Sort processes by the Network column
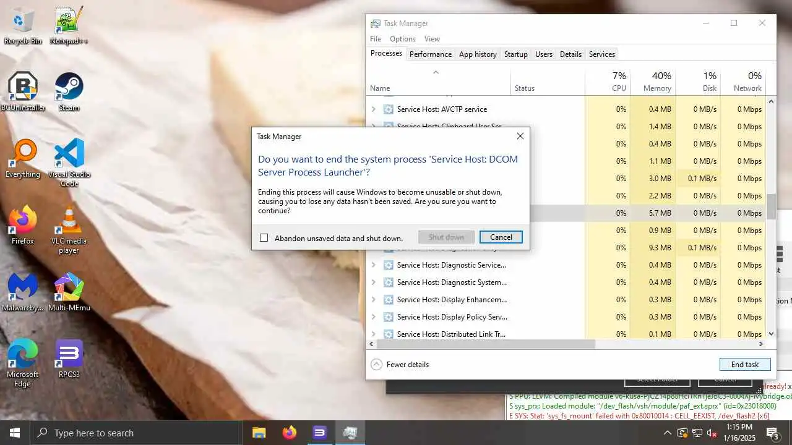This screenshot has width=792, height=445. (x=743, y=82)
